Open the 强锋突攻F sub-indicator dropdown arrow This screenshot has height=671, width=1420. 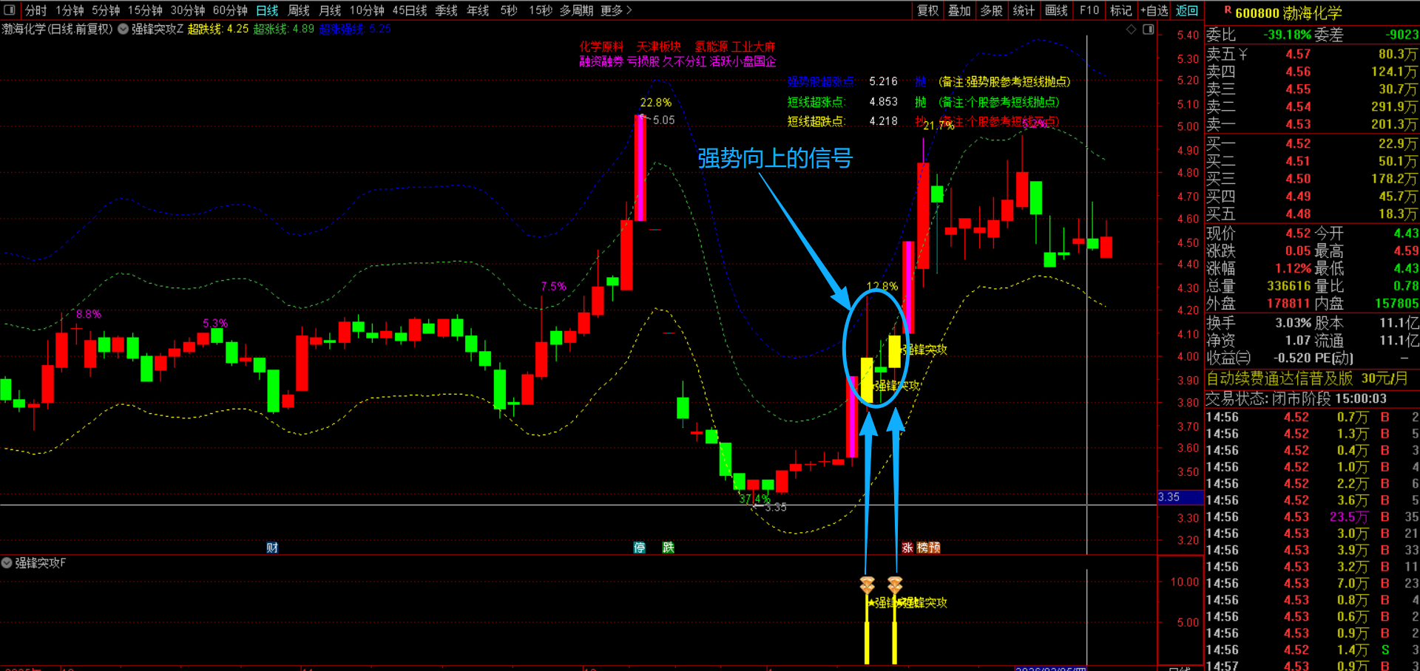[7, 563]
